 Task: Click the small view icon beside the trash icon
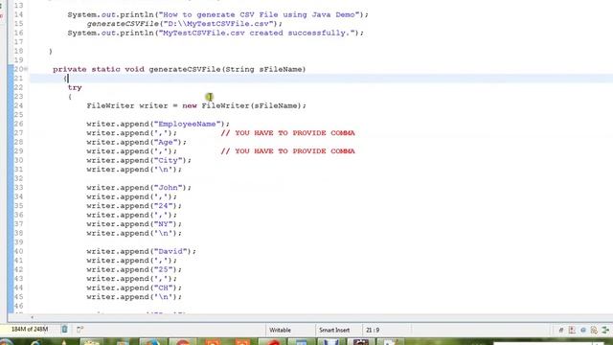click(x=79, y=330)
